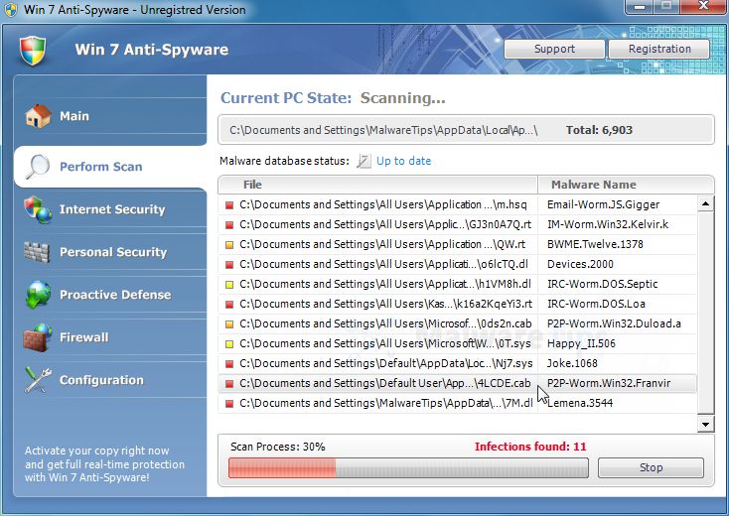Viewport: 729px width, 516px height.
Task: Click the Personal Security wall icon
Action: [x=38, y=252]
